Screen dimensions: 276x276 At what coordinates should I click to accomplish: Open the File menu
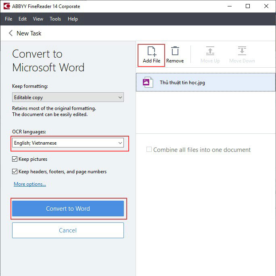pyautogui.click(x=8, y=19)
